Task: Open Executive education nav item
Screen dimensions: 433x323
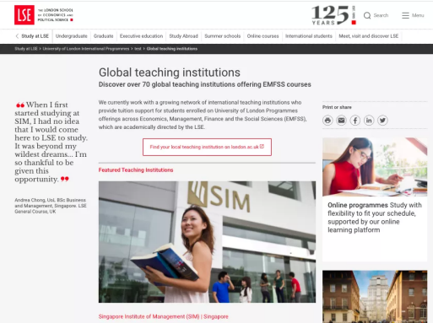Action: click(141, 36)
